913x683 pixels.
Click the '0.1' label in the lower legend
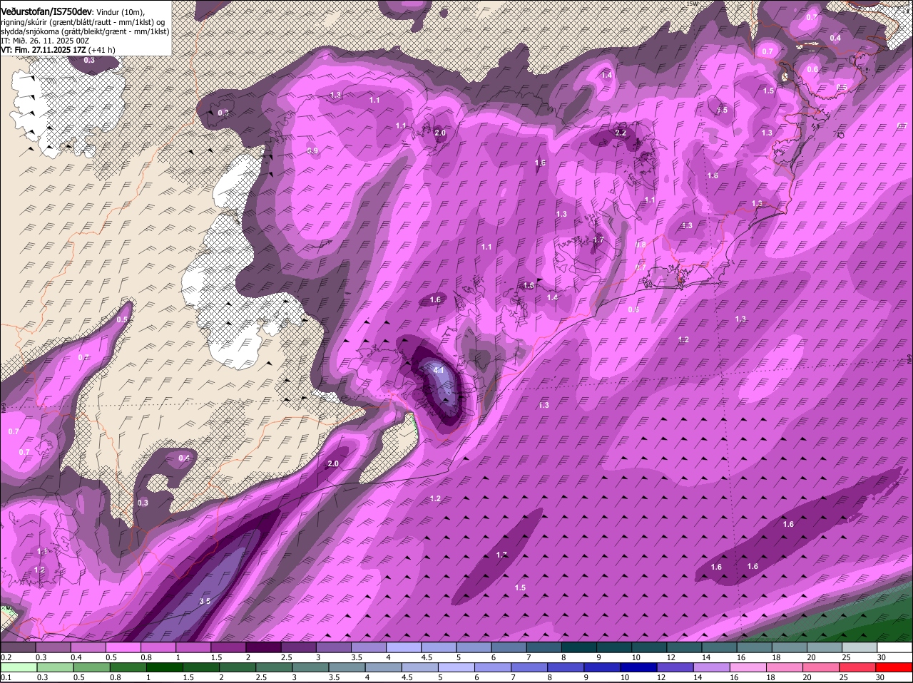point(6,677)
